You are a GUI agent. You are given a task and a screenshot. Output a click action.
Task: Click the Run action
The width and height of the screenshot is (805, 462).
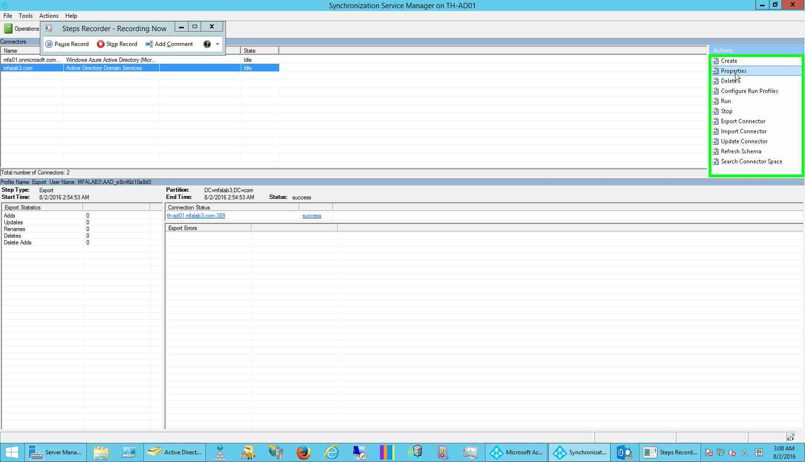726,101
